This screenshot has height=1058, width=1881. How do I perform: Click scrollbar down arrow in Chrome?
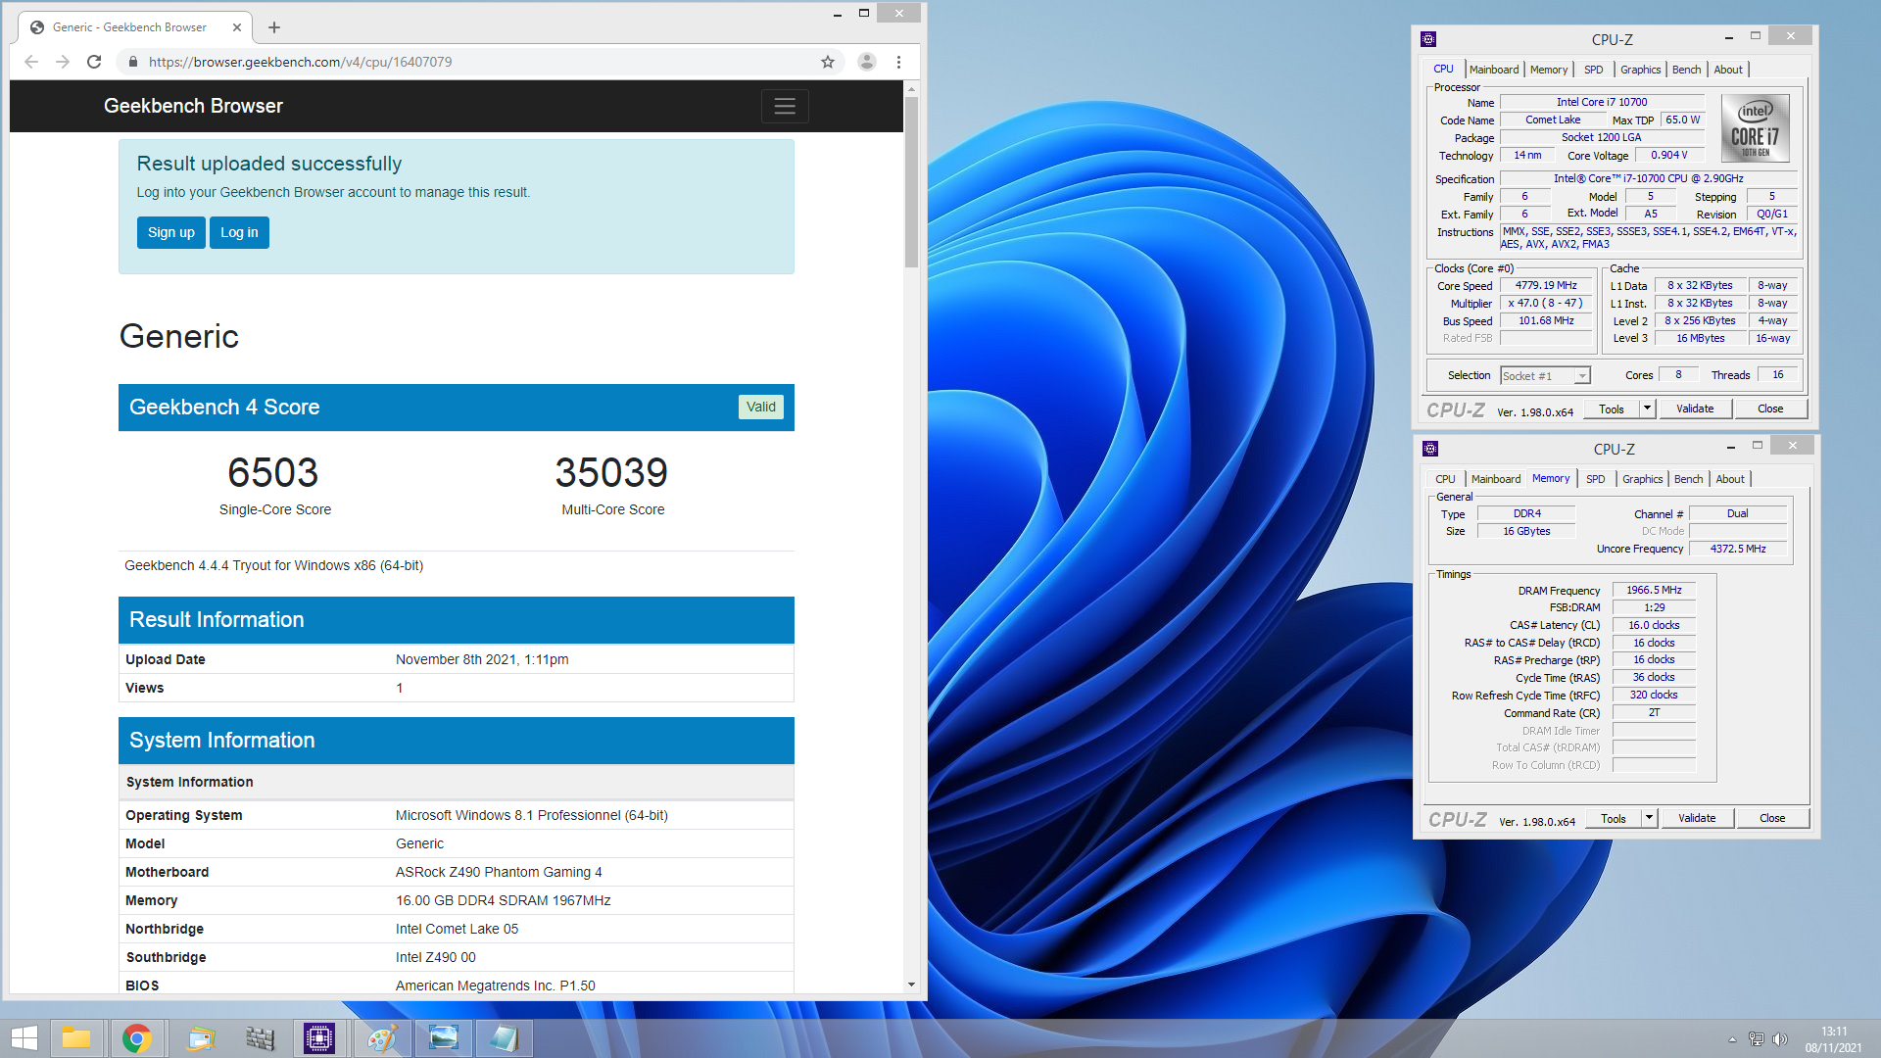tap(911, 985)
